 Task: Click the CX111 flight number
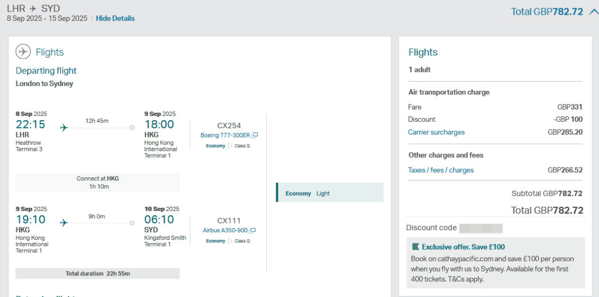coord(229,221)
